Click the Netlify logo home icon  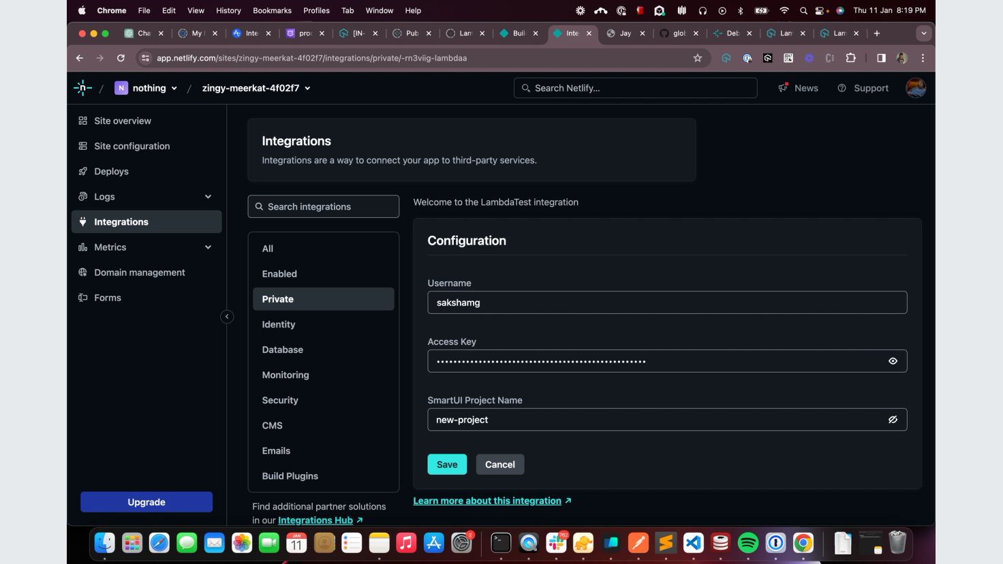point(82,87)
